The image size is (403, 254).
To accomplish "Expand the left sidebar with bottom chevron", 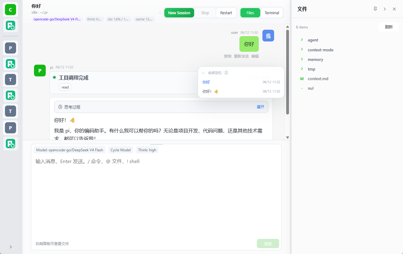I will [11, 247].
